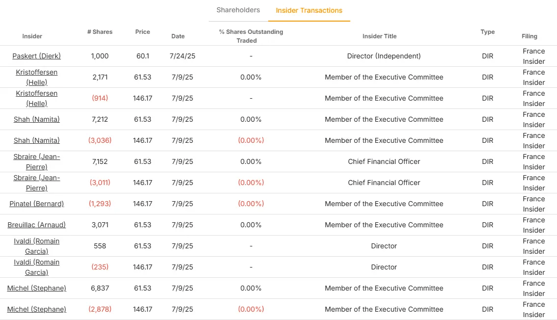557x320 pixels.
Task: Select Kristoffersen (Helle) in the 2,171 shares row
Action: [x=36, y=77]
